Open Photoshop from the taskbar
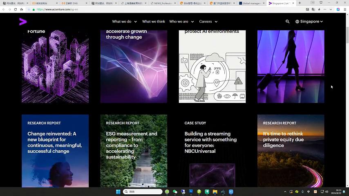 pos(191,192)
